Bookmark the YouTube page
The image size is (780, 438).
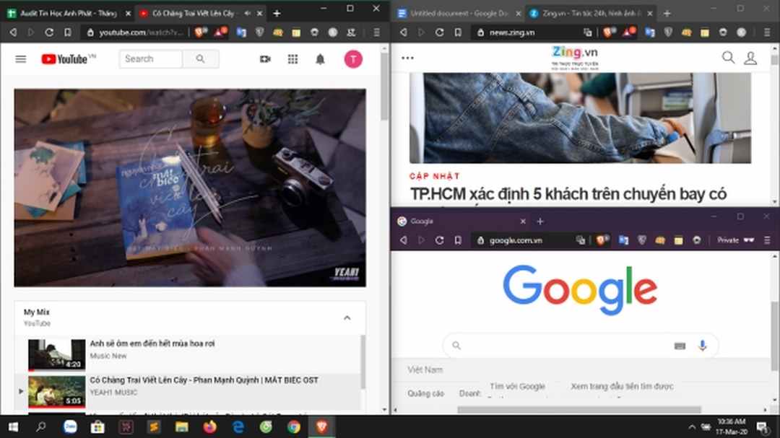(x=68, y=32)
